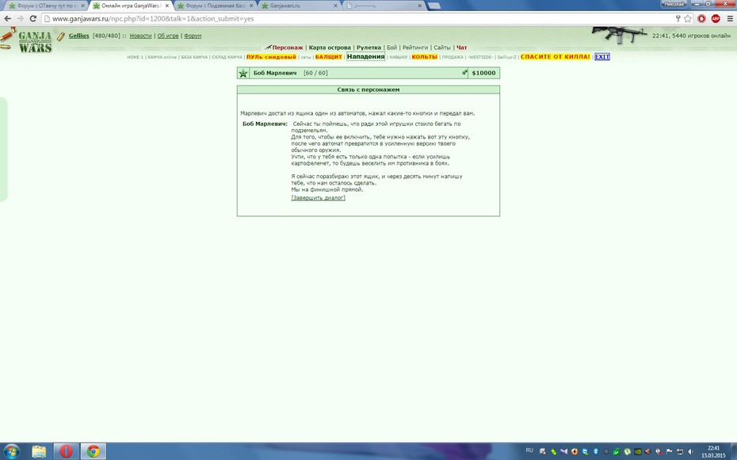
Task: Open Сайты menu item
Action: [442, 48]
